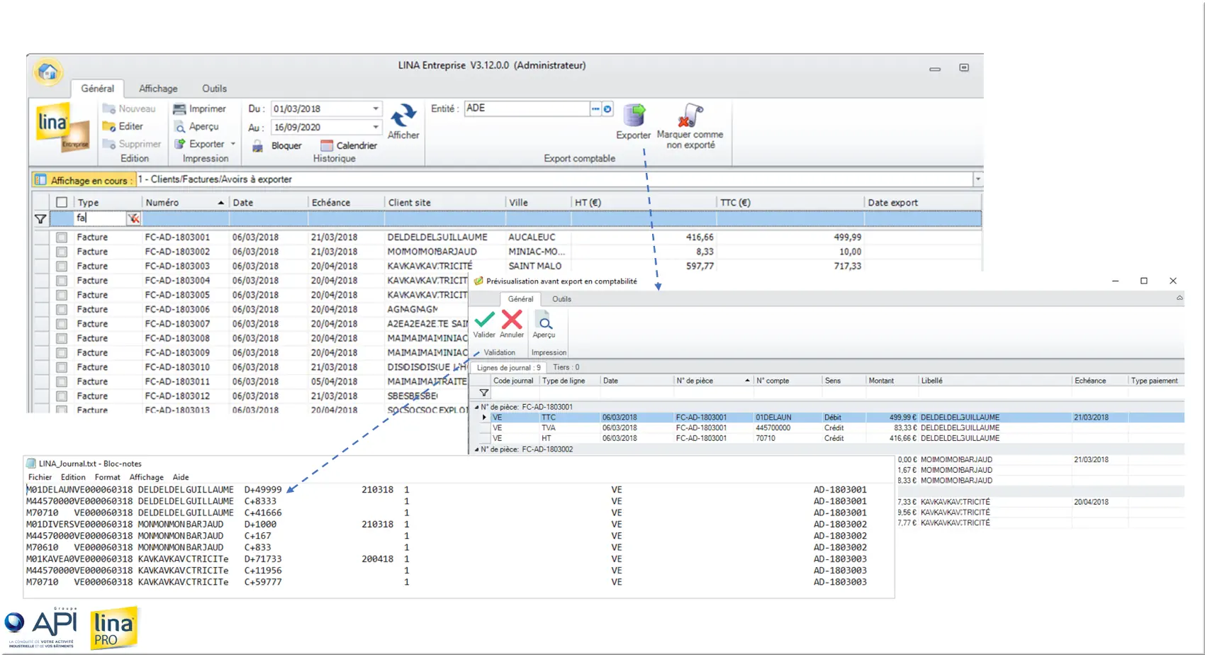
Task: Expand the selected VE TTC row indicator
Action: [484, 418]
